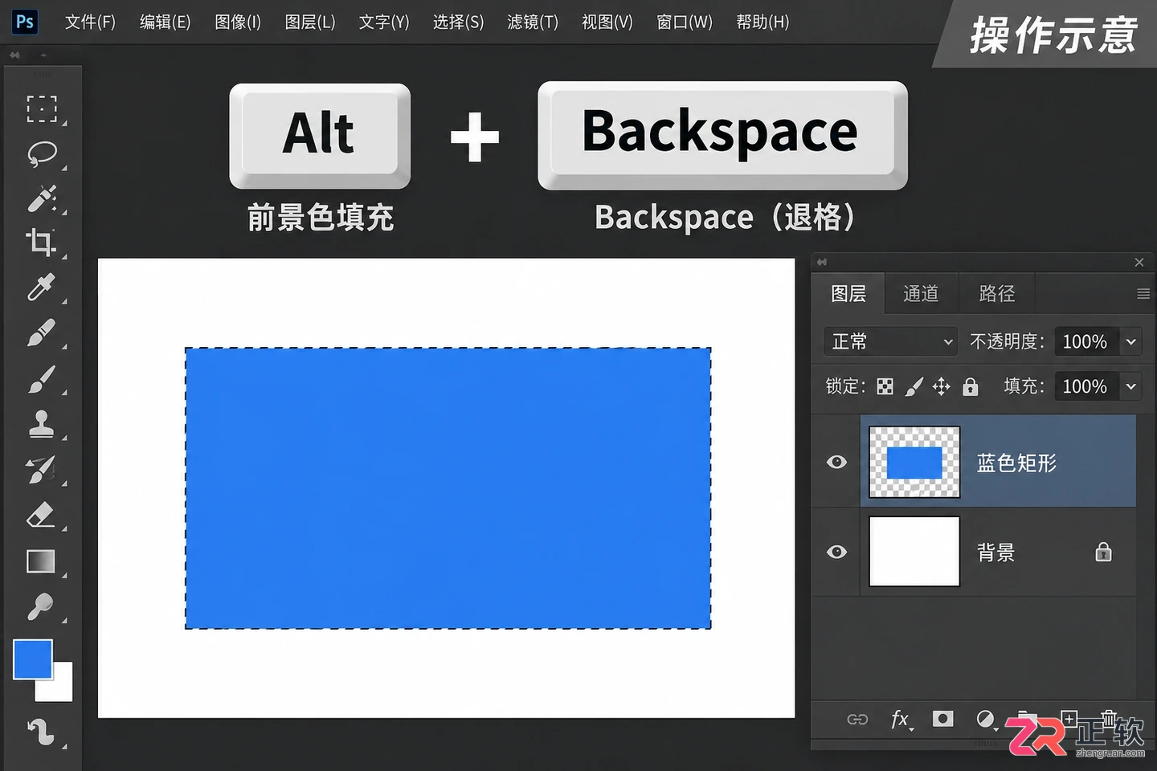The height and width of the screenshot is (771, 1157).
Task: Toggle lock image pixels
Action: 914,387
